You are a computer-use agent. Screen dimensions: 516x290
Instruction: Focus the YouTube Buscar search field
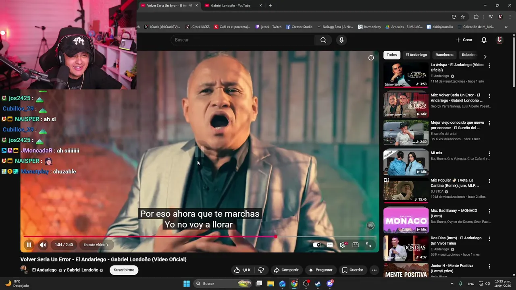pyautogui.click(x=243, y=40)
